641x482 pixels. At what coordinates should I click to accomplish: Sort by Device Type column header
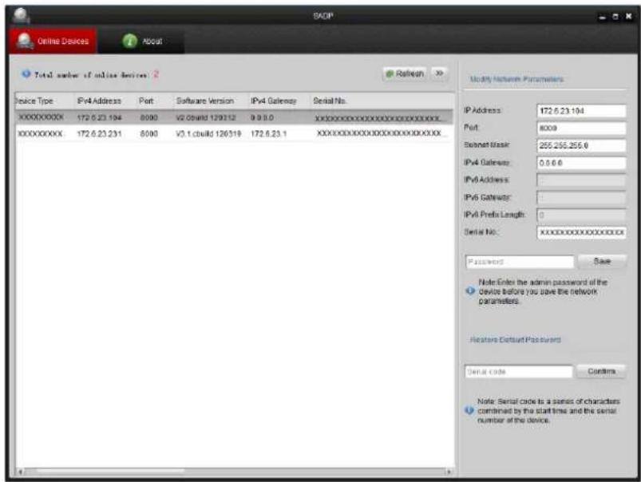tap(34, 101)
